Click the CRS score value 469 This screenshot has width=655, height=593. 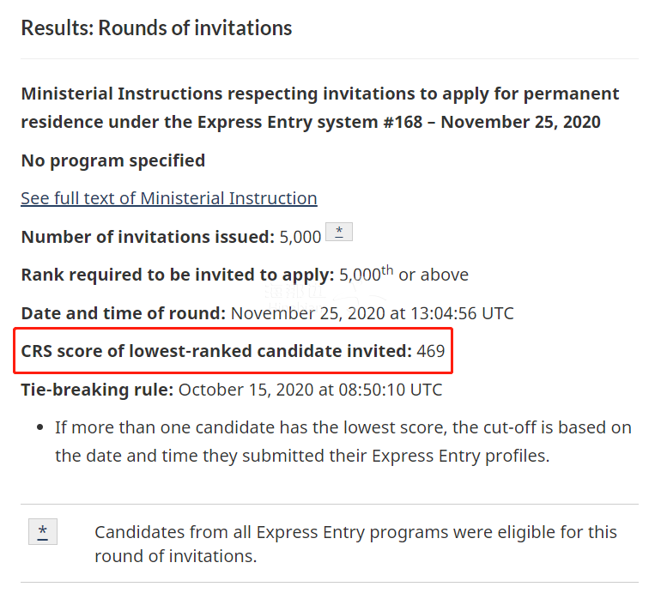431,351
